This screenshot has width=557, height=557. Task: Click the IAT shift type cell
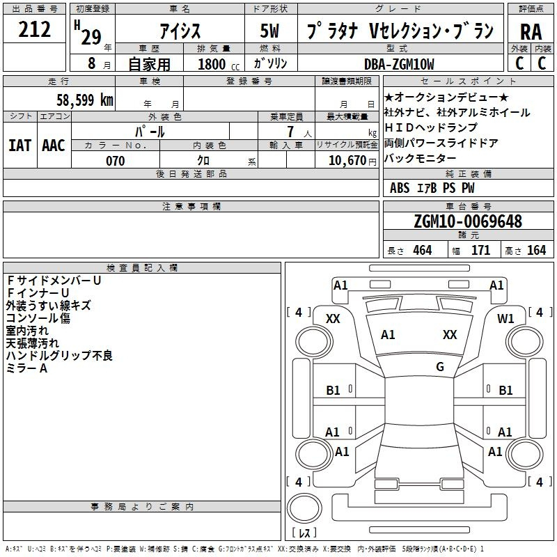(20, 146)
